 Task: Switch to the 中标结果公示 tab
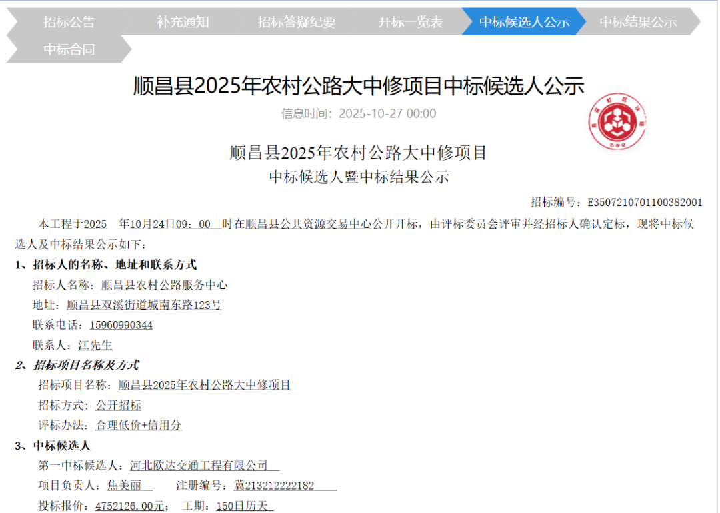[637, 22]
